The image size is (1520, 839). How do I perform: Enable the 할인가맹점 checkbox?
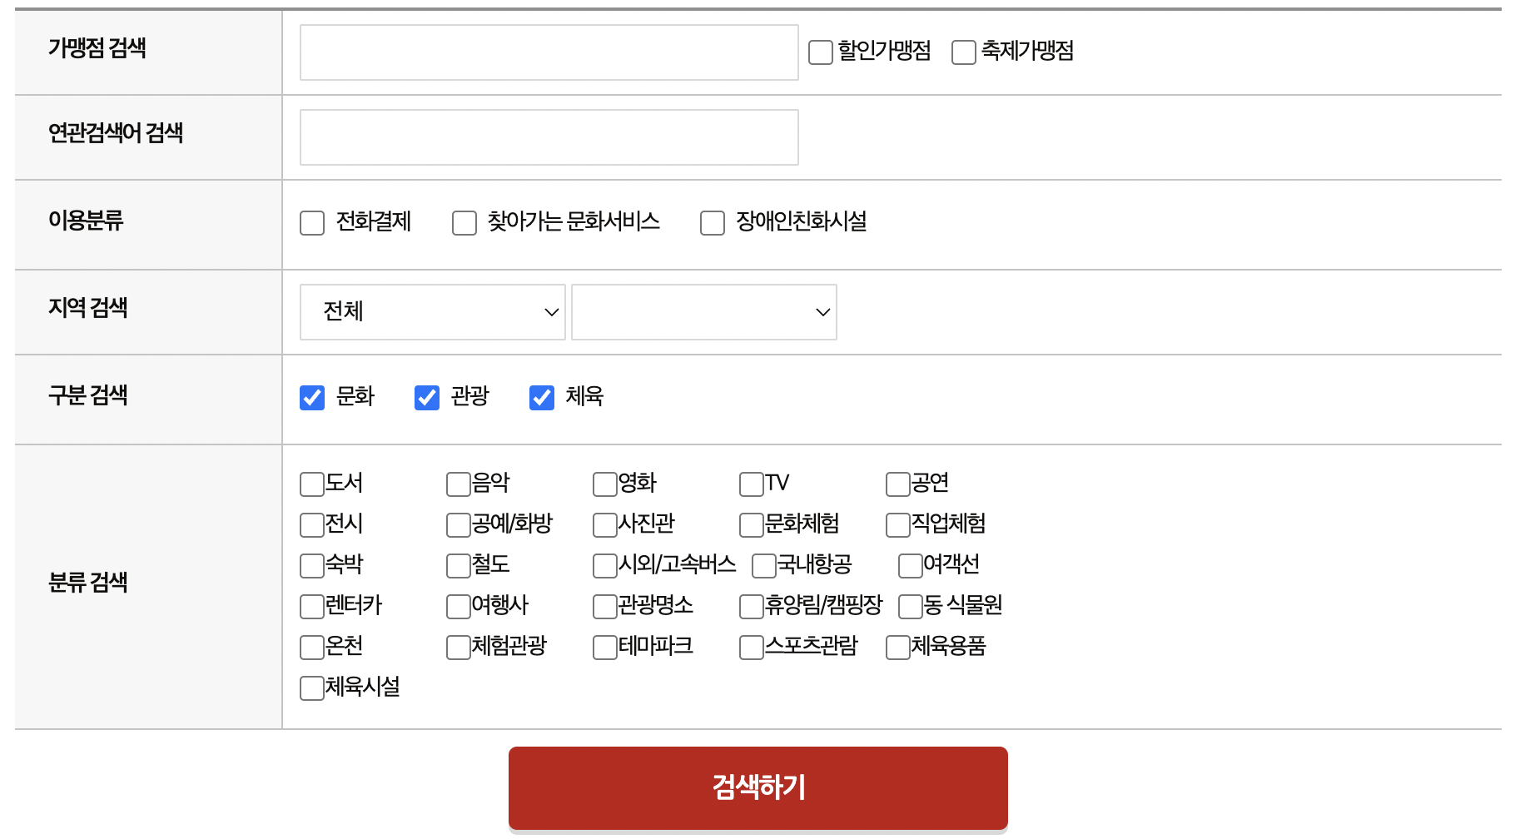[x=820, y=52]
